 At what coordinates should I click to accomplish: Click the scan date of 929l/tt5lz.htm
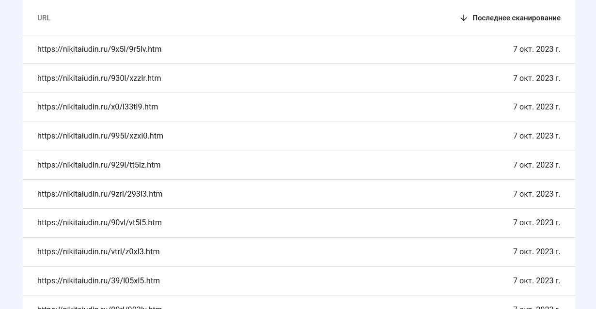point(536,165)
